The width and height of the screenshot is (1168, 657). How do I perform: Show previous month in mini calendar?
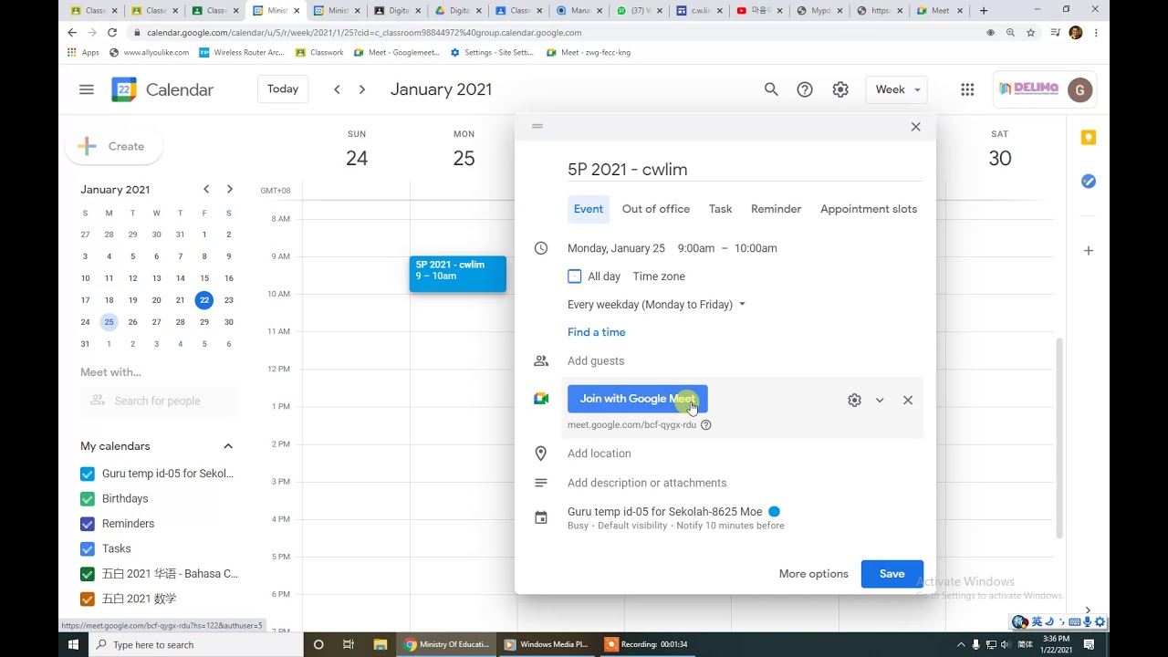tap(206, 189)
